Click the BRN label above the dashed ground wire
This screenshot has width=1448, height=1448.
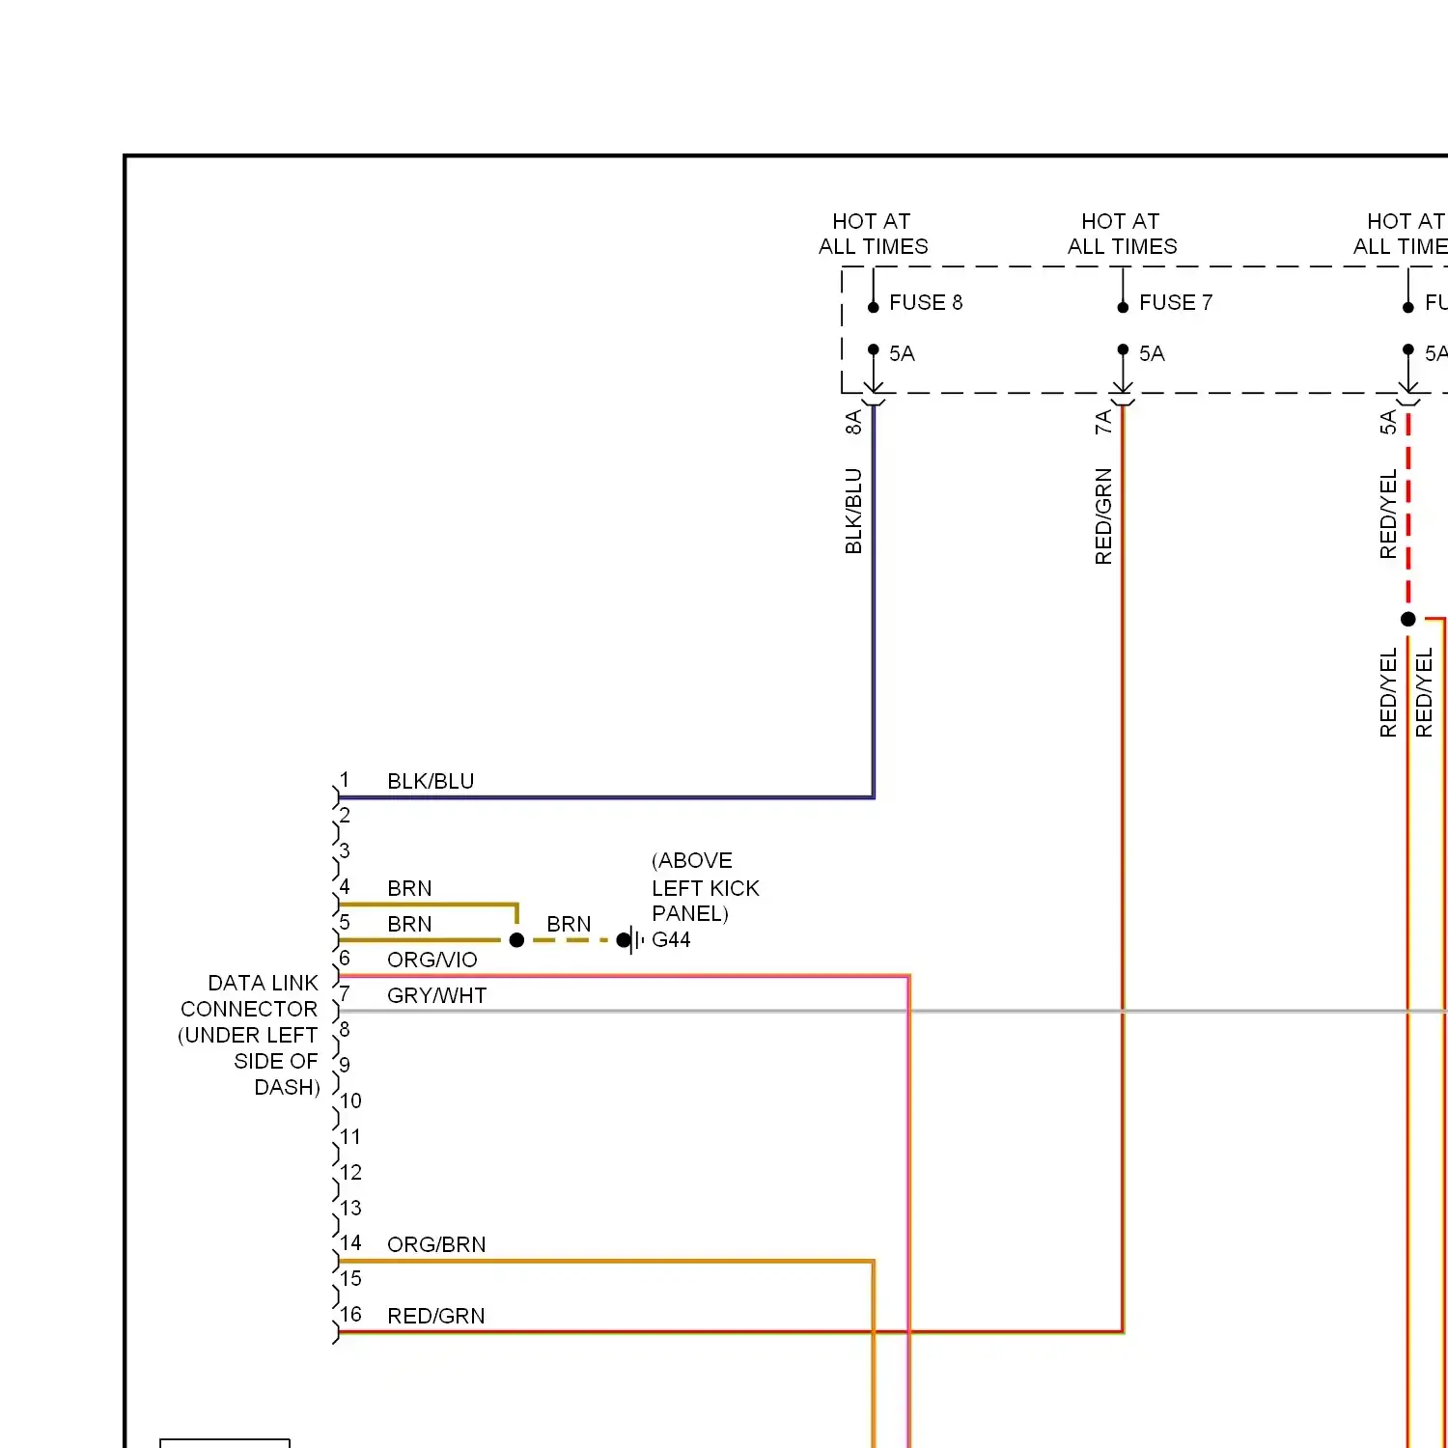coord(569,924)
